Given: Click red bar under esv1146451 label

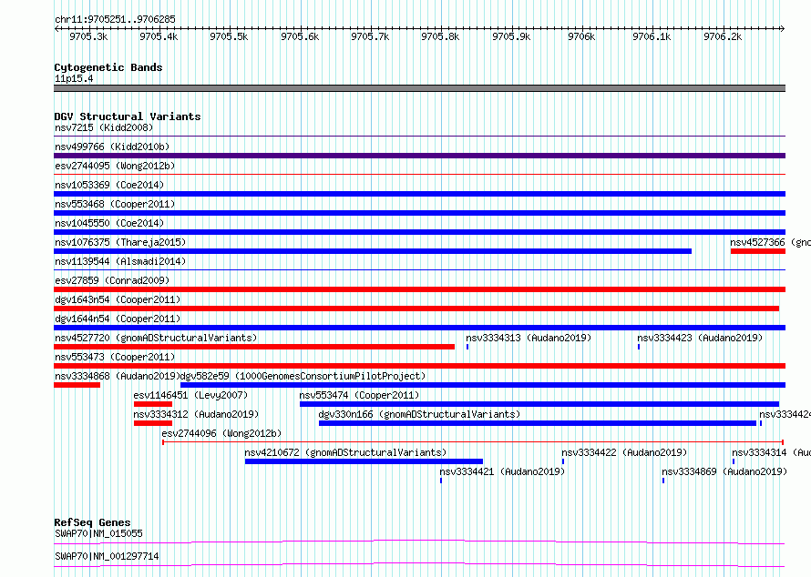Looking at the screenshot, I should (x=153, y=404).
